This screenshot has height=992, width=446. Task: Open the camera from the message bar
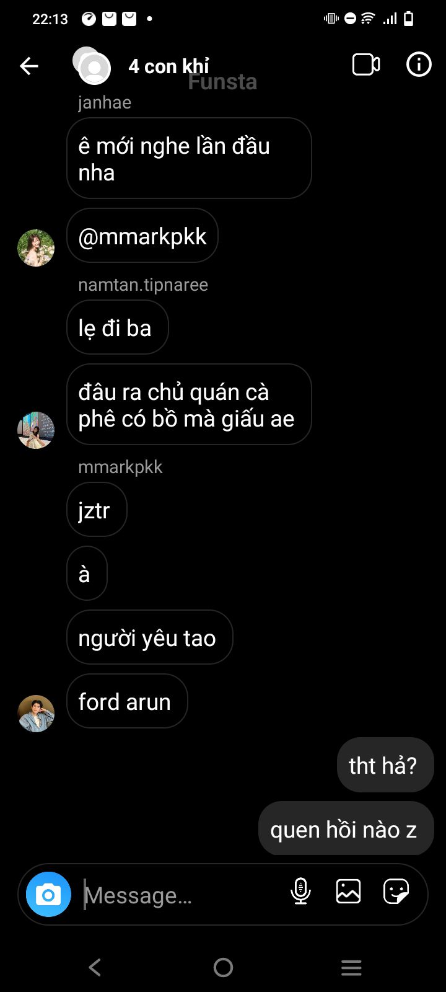click(x=48, y=894)
